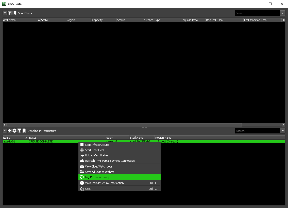Select Save All Logs to Archive
Screen dimensions: 288x208
[x=99, y=172]
